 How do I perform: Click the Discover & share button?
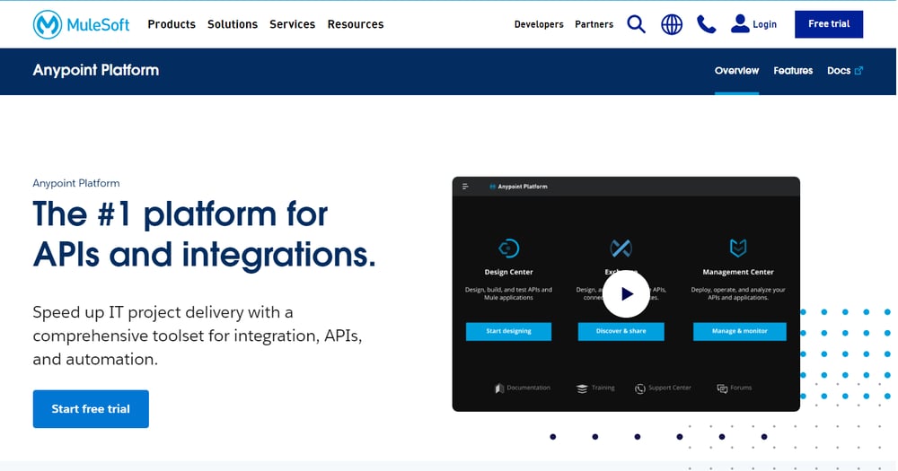[x=621, y=331]
